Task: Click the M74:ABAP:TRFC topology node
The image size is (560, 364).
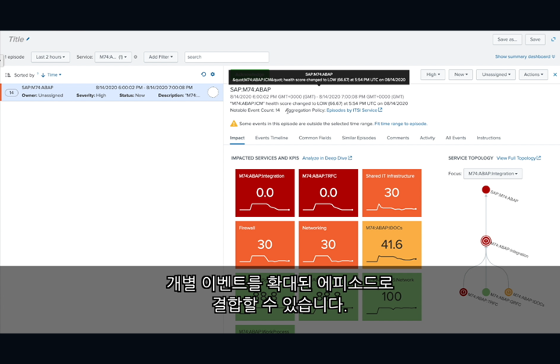Action: 463,292
